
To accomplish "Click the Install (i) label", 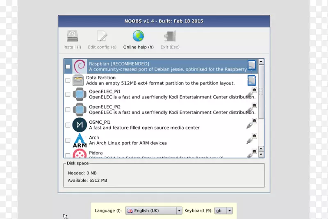I will 73,47.
